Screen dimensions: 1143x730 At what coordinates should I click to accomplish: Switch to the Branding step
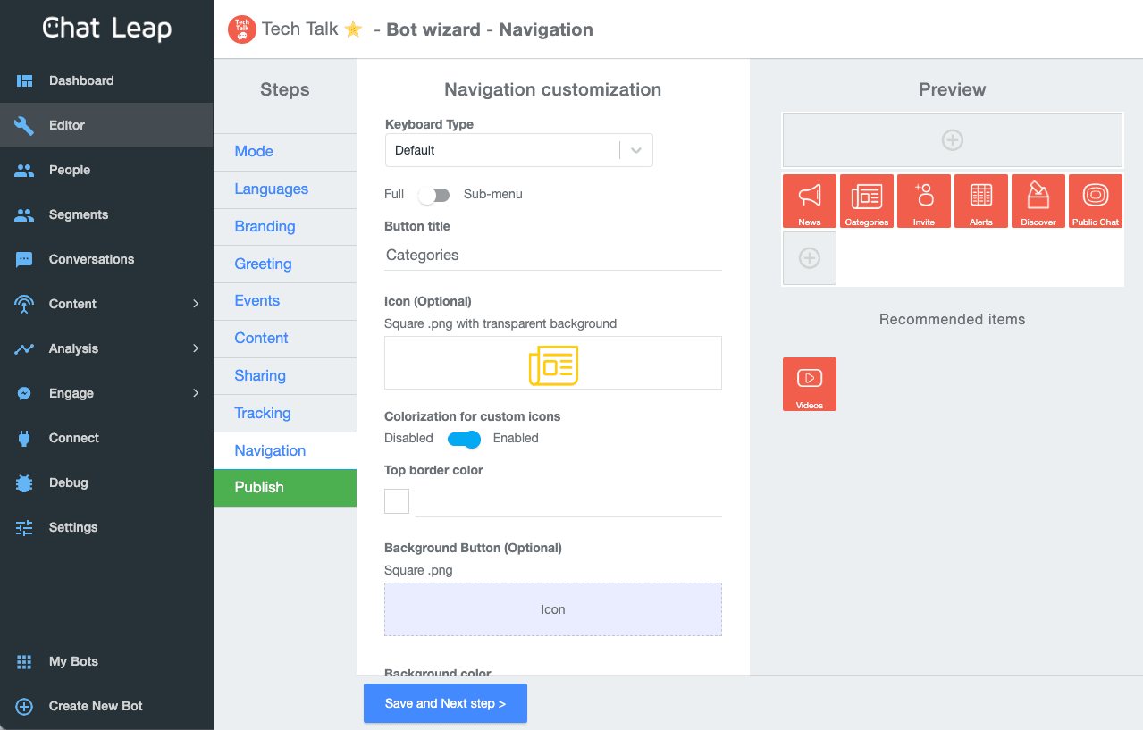(265, 226)
